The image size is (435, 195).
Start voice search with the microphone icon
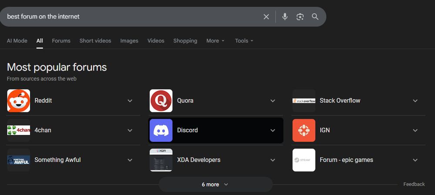click(284, 17)
